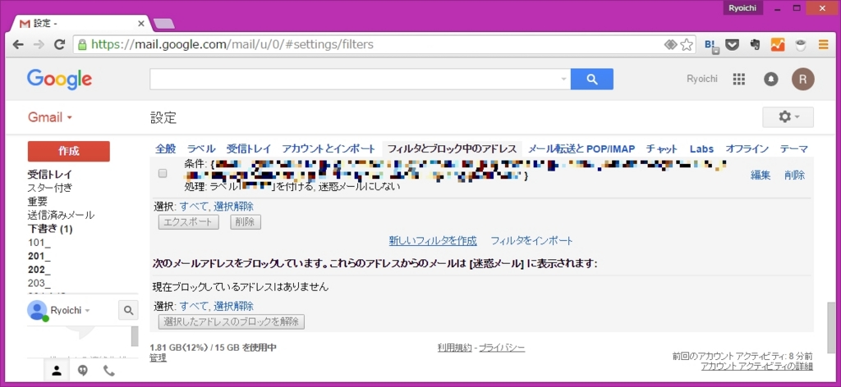Open the 全般 settings tab
Screen dimensions: 841x387
point(165,148)
